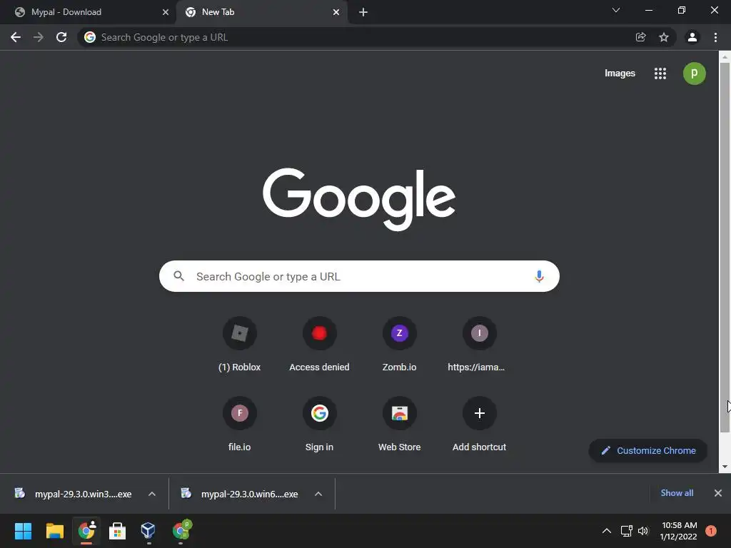
Task: Open the Sign in Google shortcut
Action: pos(319,425)
